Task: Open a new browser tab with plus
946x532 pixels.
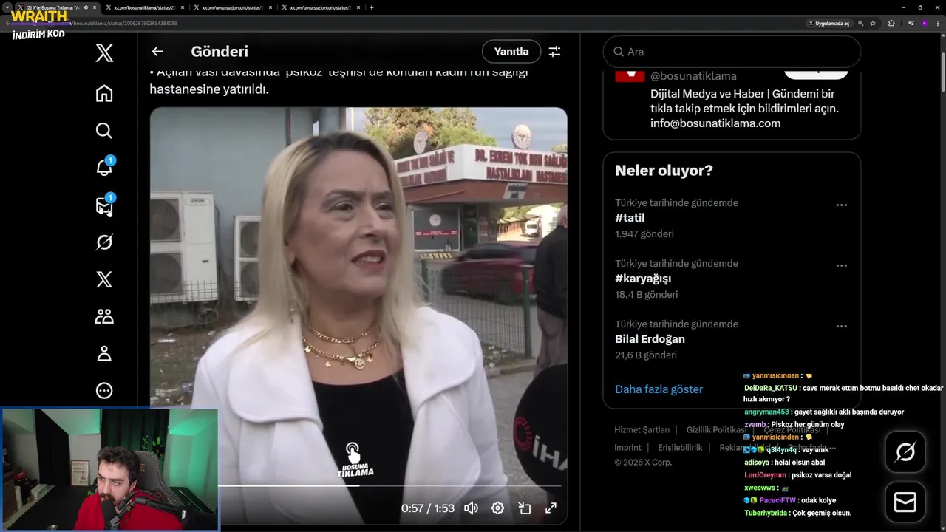Action: [371, 7]
